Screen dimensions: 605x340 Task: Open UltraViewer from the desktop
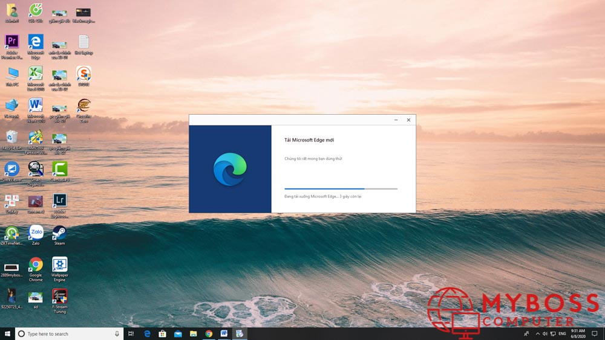[11, 168]
